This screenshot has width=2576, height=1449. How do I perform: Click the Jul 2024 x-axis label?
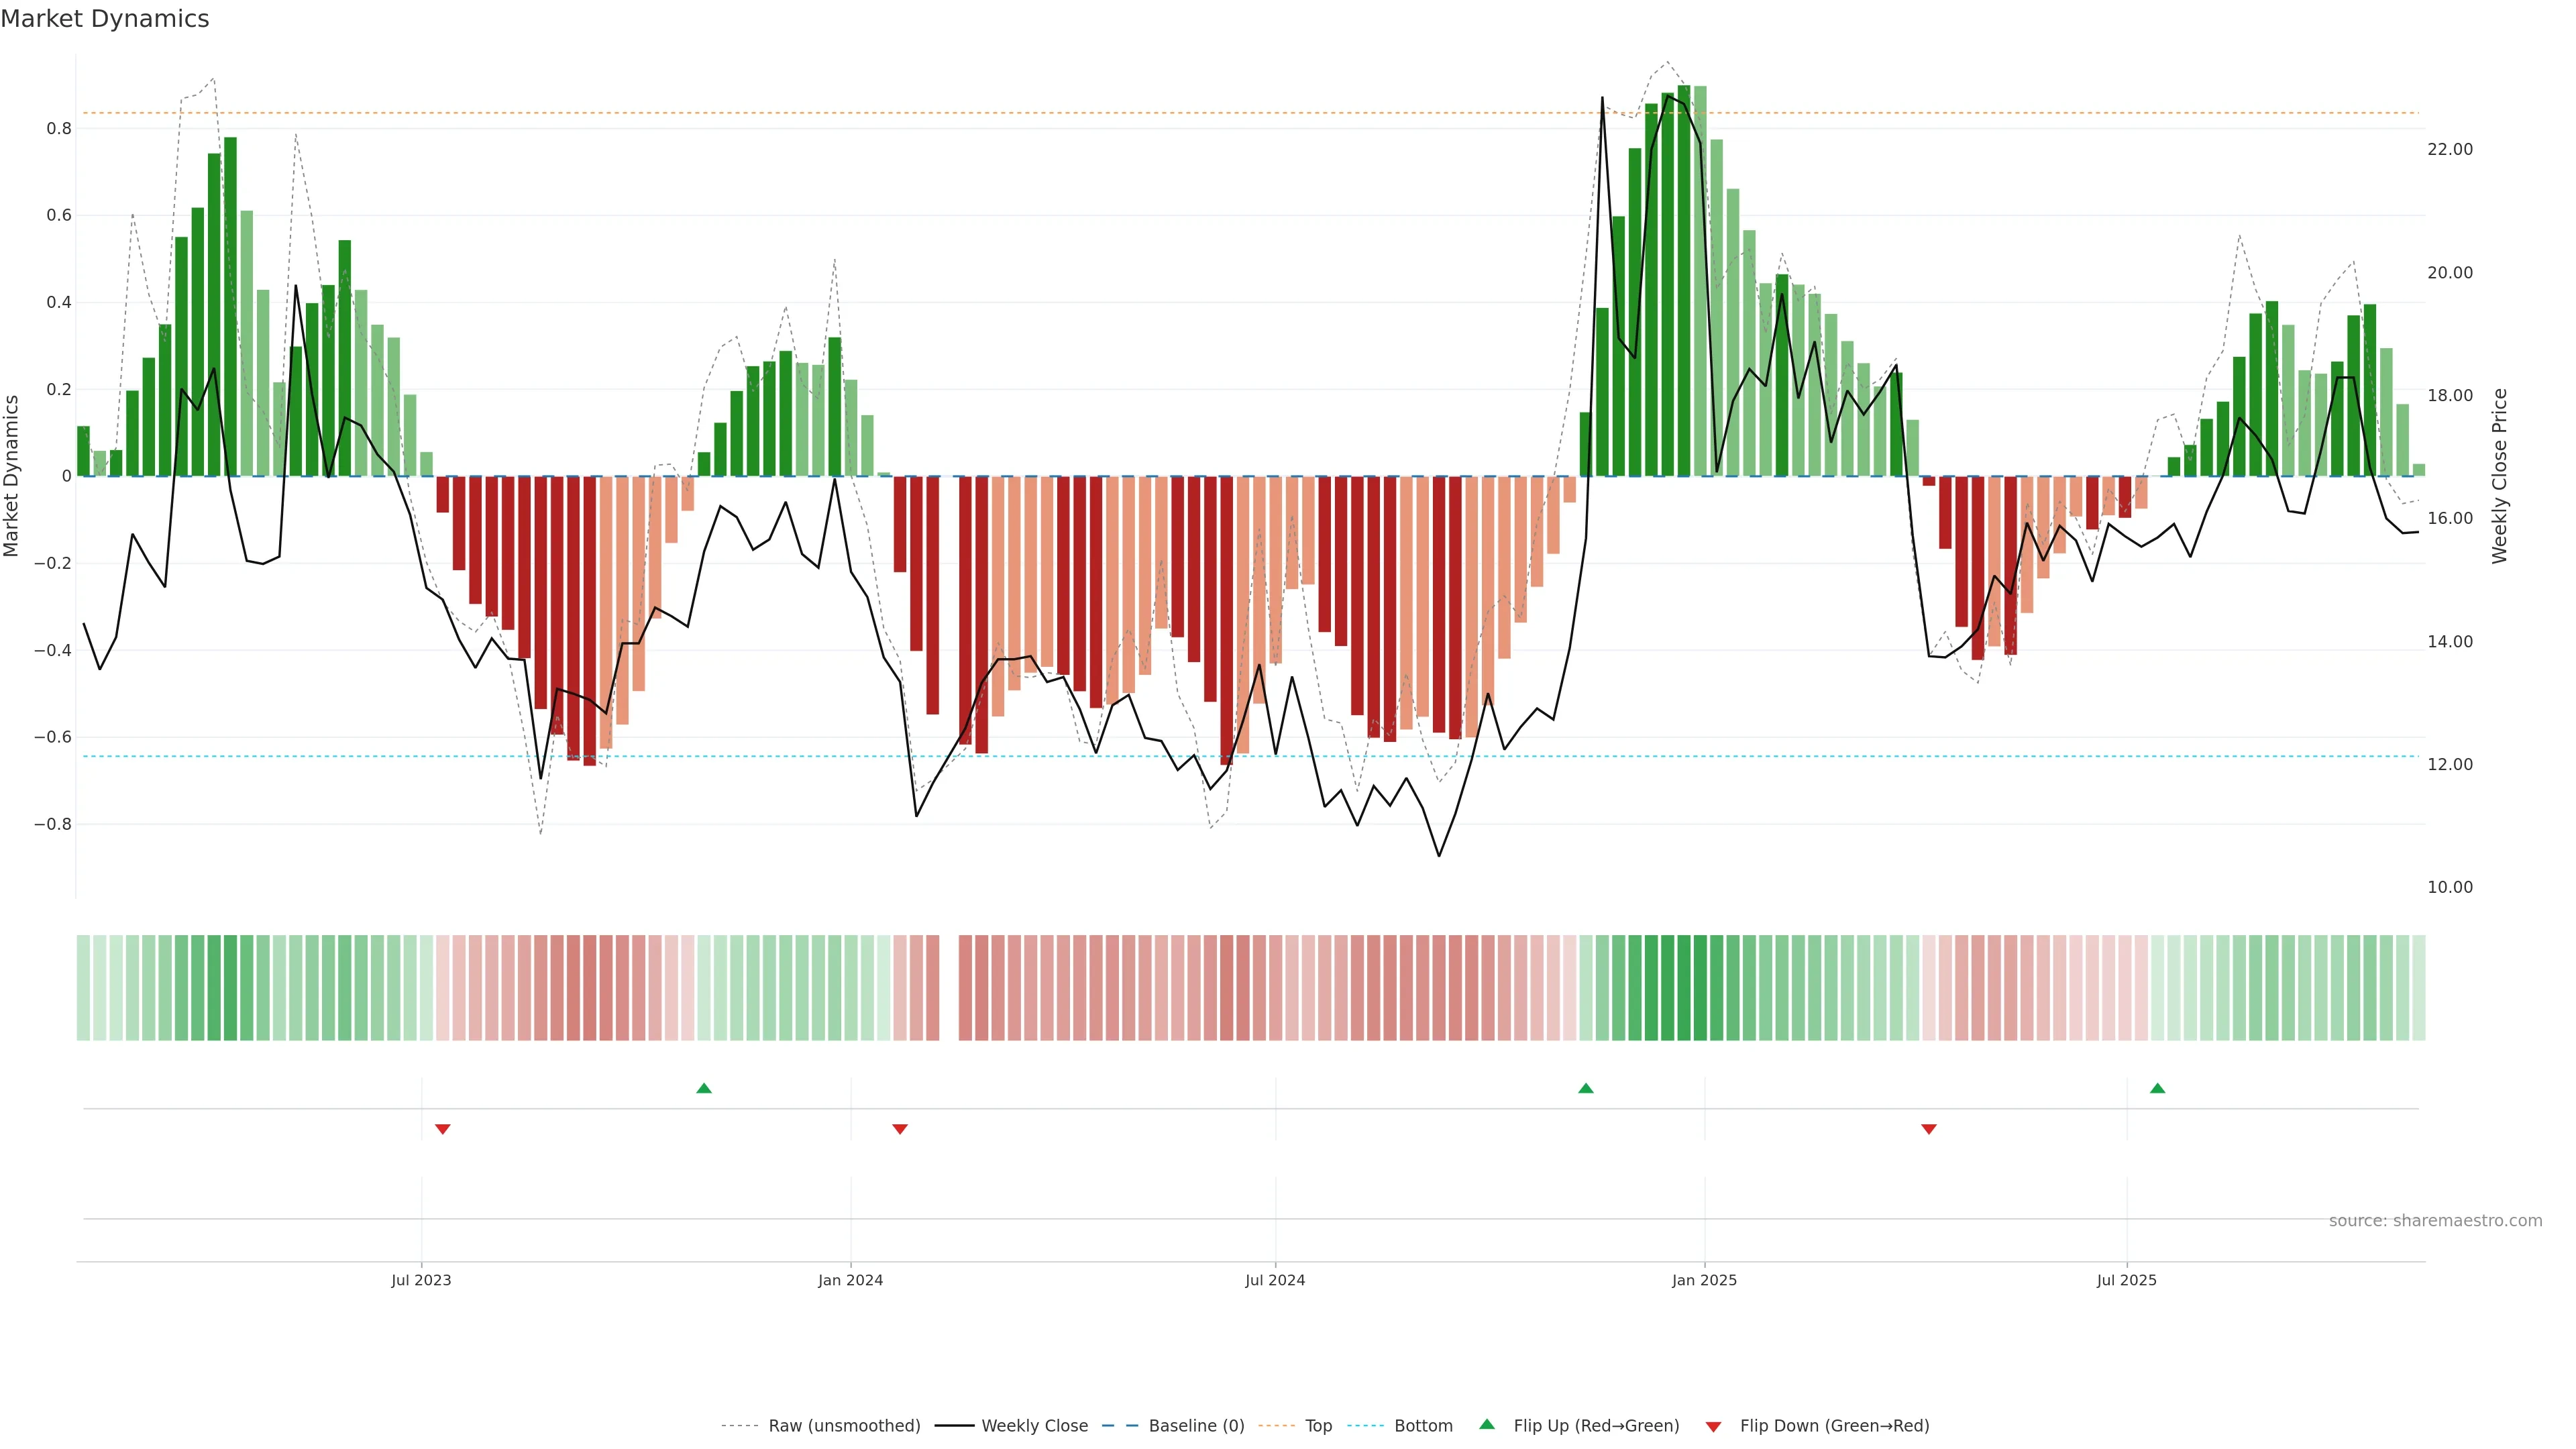click(1275, 1280)
